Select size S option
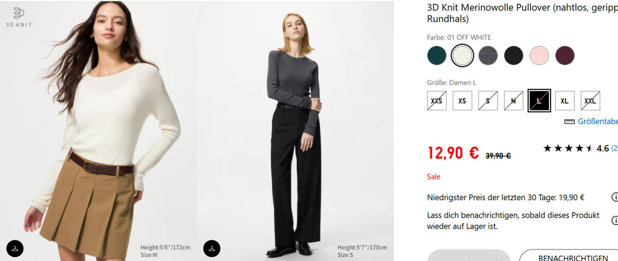 coord(488,100)
